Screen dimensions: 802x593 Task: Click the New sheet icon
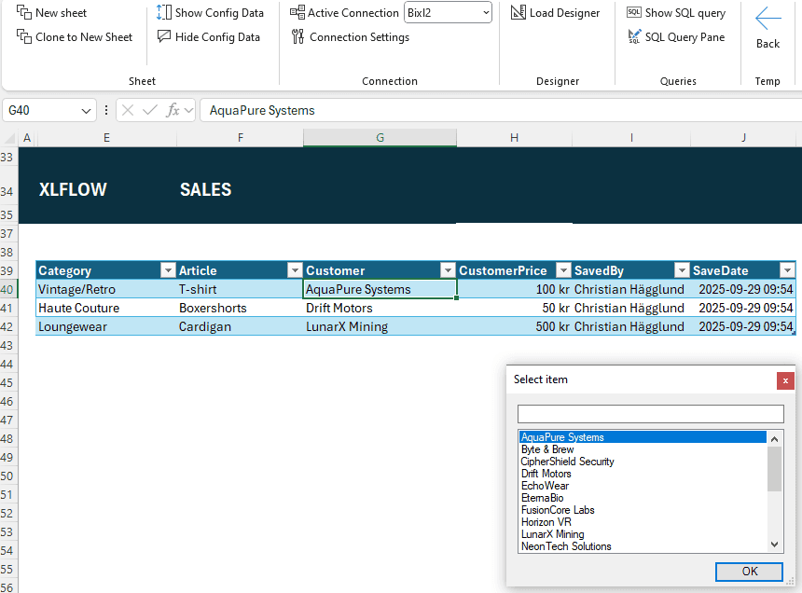point(24,13)
